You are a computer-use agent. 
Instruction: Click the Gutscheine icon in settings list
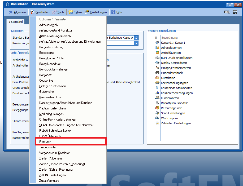157,78
